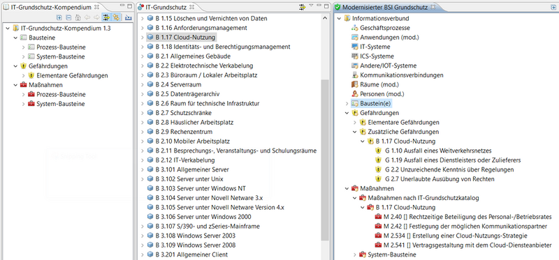Click toolbox icon of M 2.534 Cloud-Nutzungs-Strategie

pos(378,236)
